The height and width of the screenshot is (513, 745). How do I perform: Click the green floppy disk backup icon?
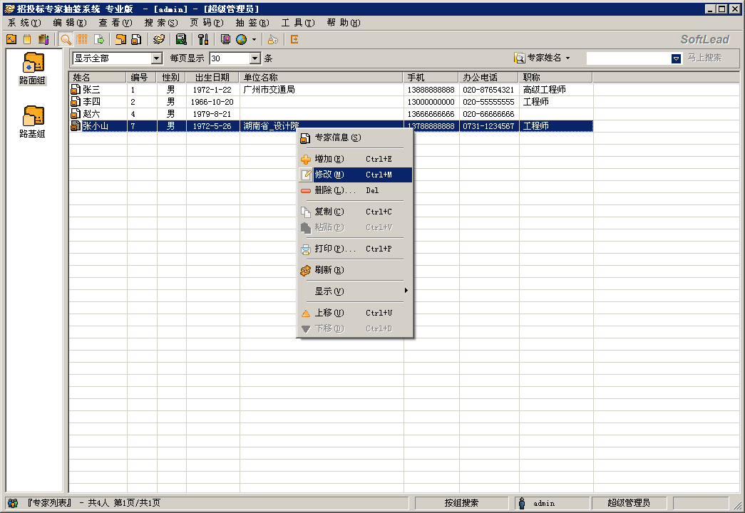pyautogui.click(x=181, y=39)
